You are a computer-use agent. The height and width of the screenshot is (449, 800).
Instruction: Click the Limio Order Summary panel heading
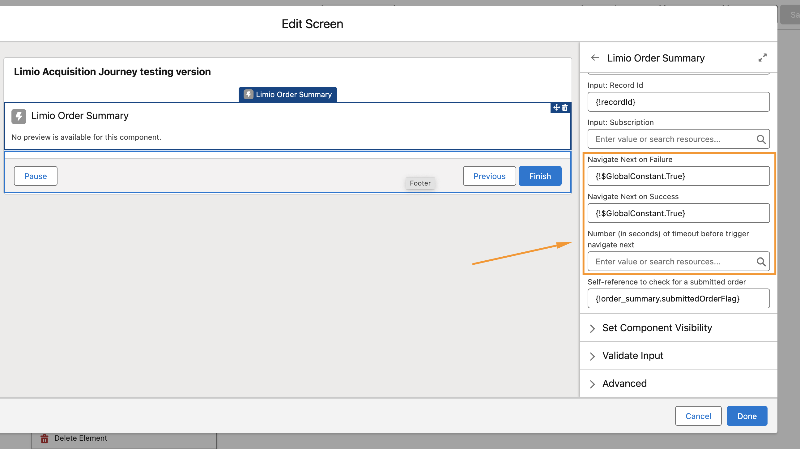point(656,58)
